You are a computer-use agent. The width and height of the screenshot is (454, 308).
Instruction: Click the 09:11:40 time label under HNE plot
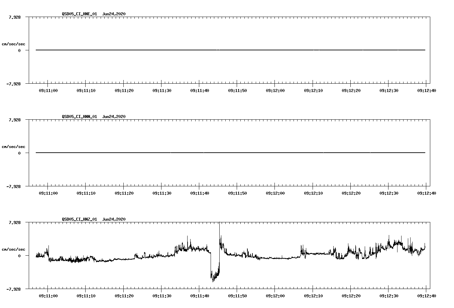200,90
